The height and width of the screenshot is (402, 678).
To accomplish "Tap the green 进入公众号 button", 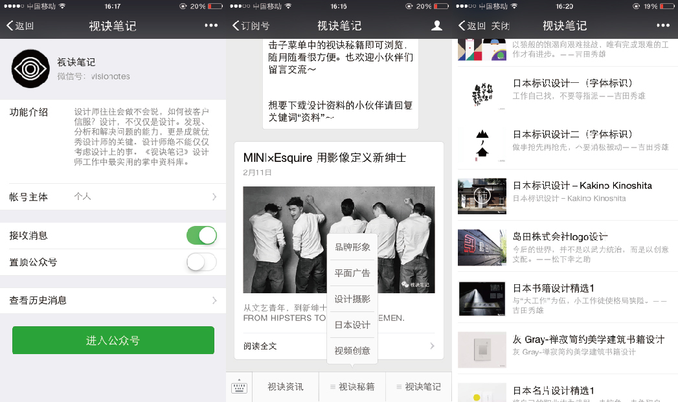I will [x=113, y=341].
